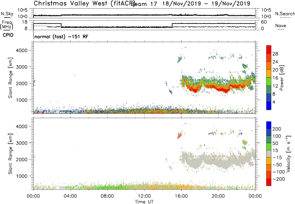Image resolution: width=295 pixels, height=204 pixels.
Task: Click the '60' Nave axis tick
Action: [x=264, y=22]
